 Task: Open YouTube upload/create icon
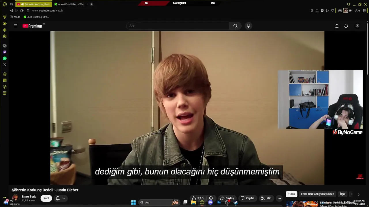click(x=337, y=26)
